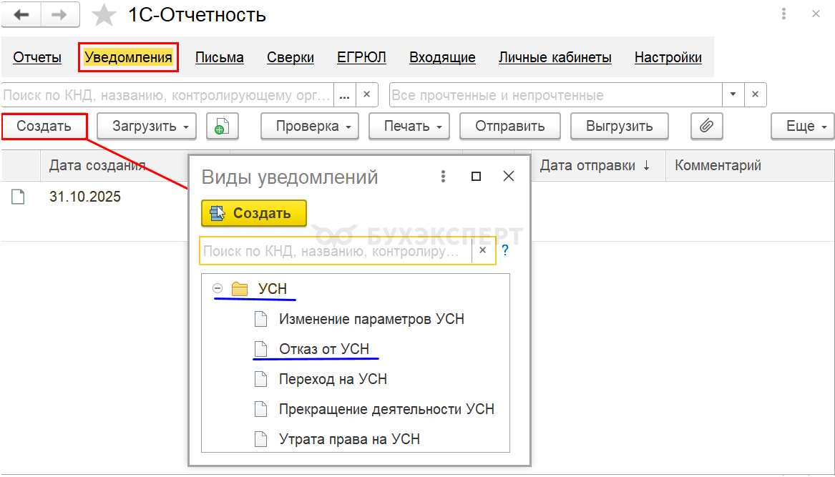Switch to the Входящие tab
835x477 pixels.
[442, 57]
